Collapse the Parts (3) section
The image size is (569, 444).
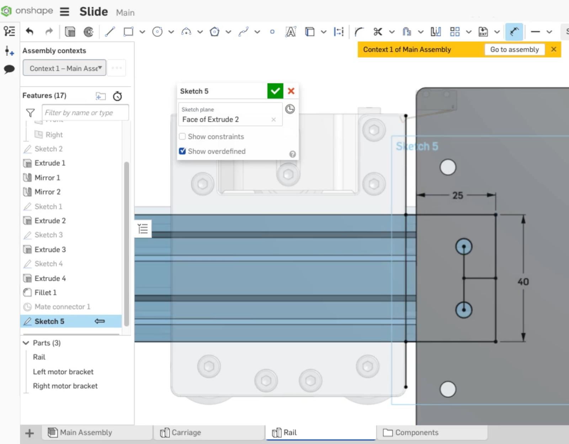tap(26, 343)
